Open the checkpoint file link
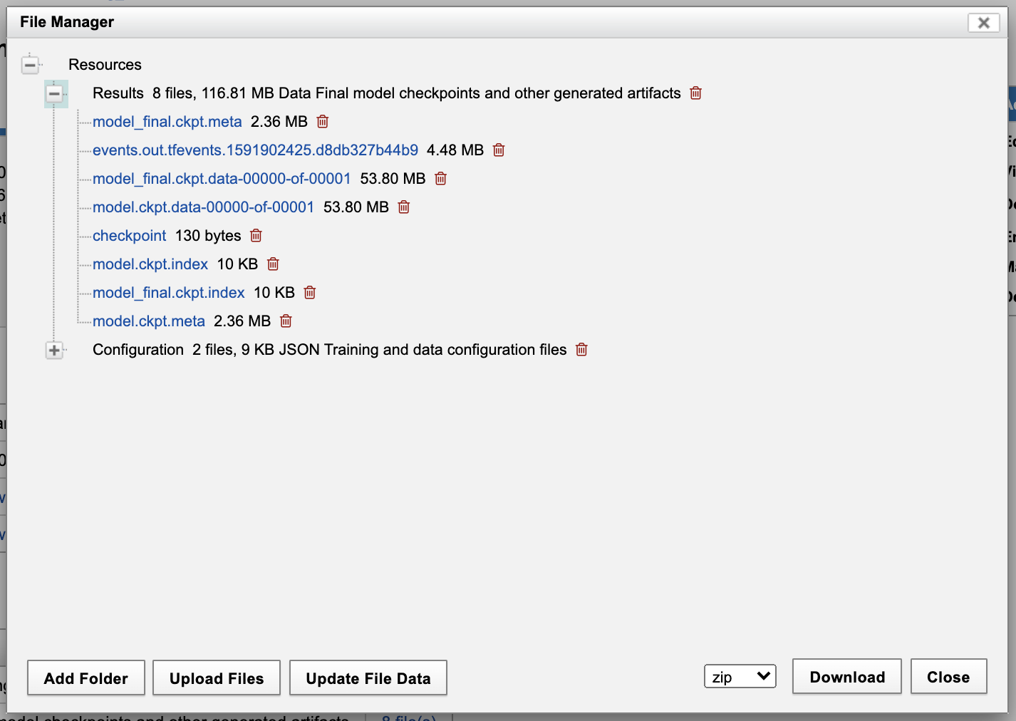 click(x=129, y=236)
